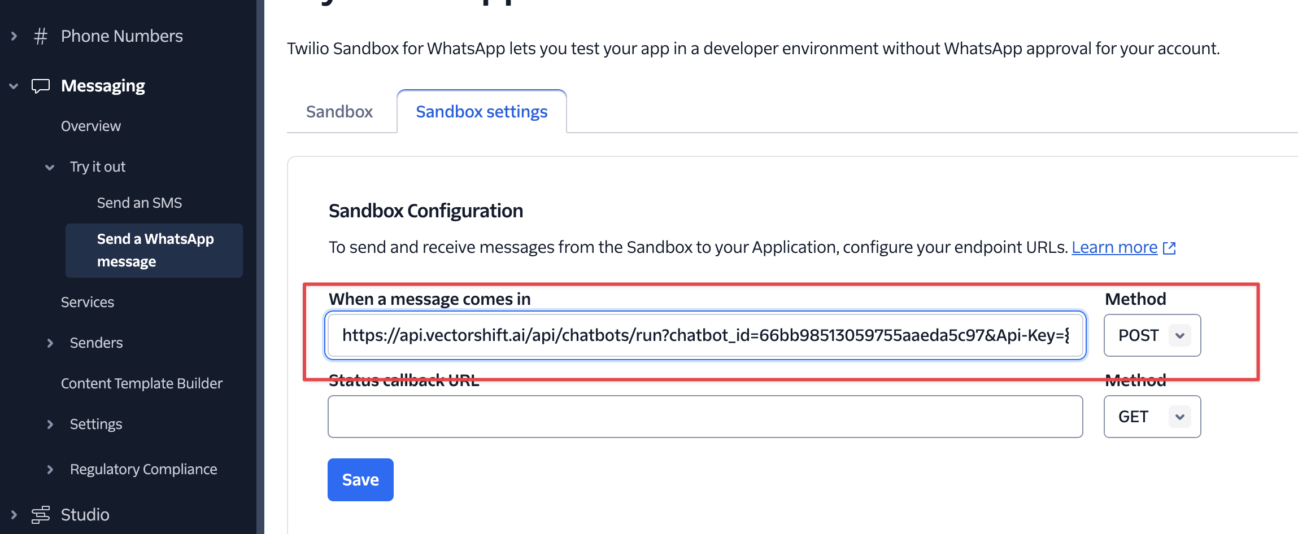Click the Save button

(360, 479)
